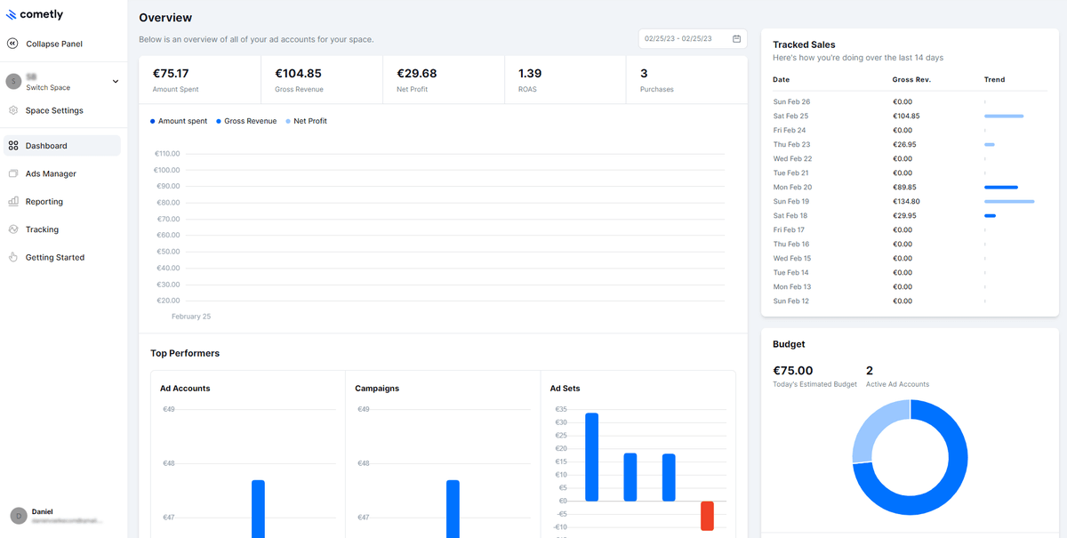This screenshot has height=538, width=1067.
Task: Click the €134.80 revenue value
Action: coord(906,201)
